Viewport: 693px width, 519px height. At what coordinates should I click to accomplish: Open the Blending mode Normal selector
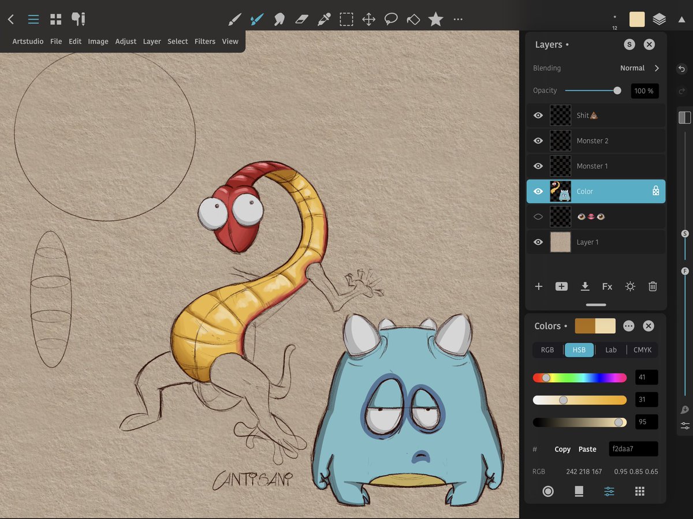point(639,68)
